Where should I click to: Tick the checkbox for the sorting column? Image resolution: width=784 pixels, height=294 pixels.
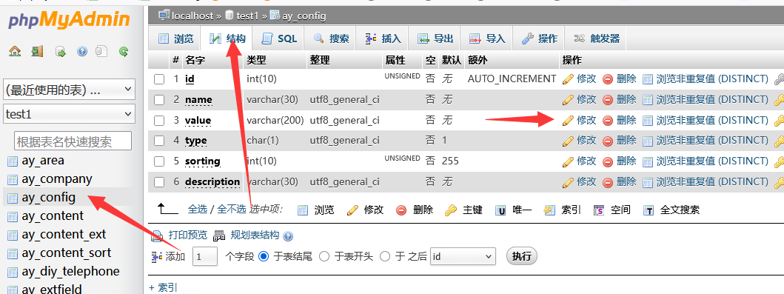pyautogui.click(x=159, y=161)
